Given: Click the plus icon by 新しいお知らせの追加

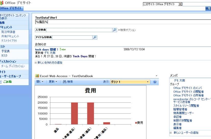Looking at the screenshot, I should (x=36, y=63).
